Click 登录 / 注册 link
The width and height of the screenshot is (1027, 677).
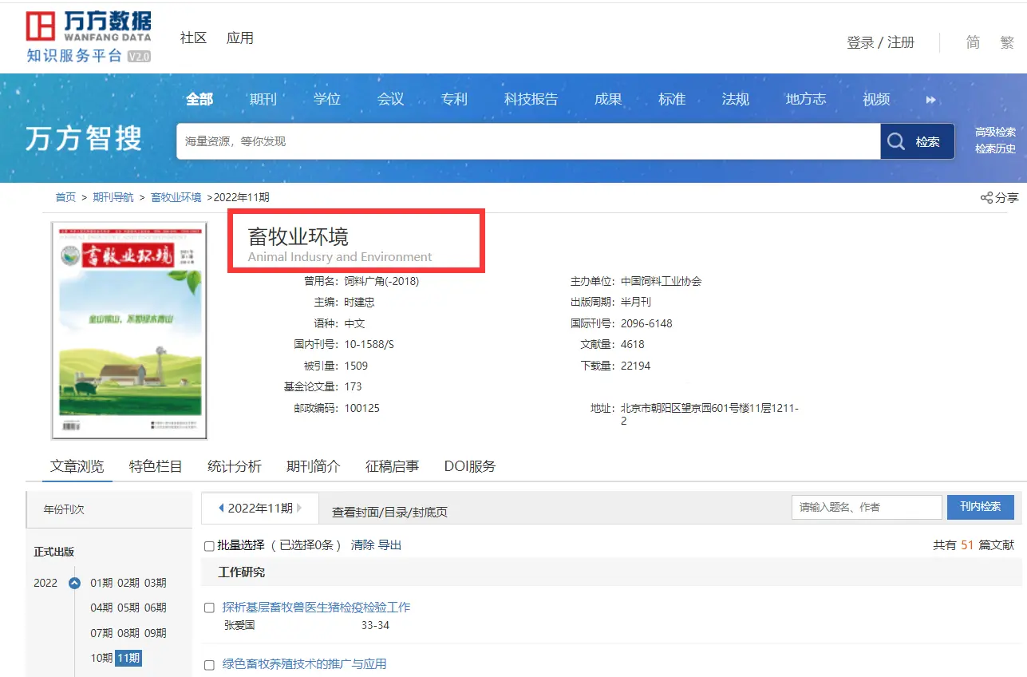coord(880,42)
